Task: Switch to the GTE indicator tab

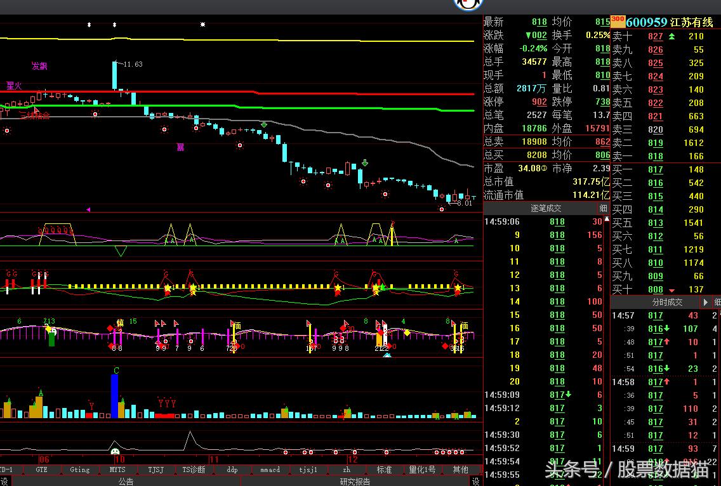Action: click(41, 470)
